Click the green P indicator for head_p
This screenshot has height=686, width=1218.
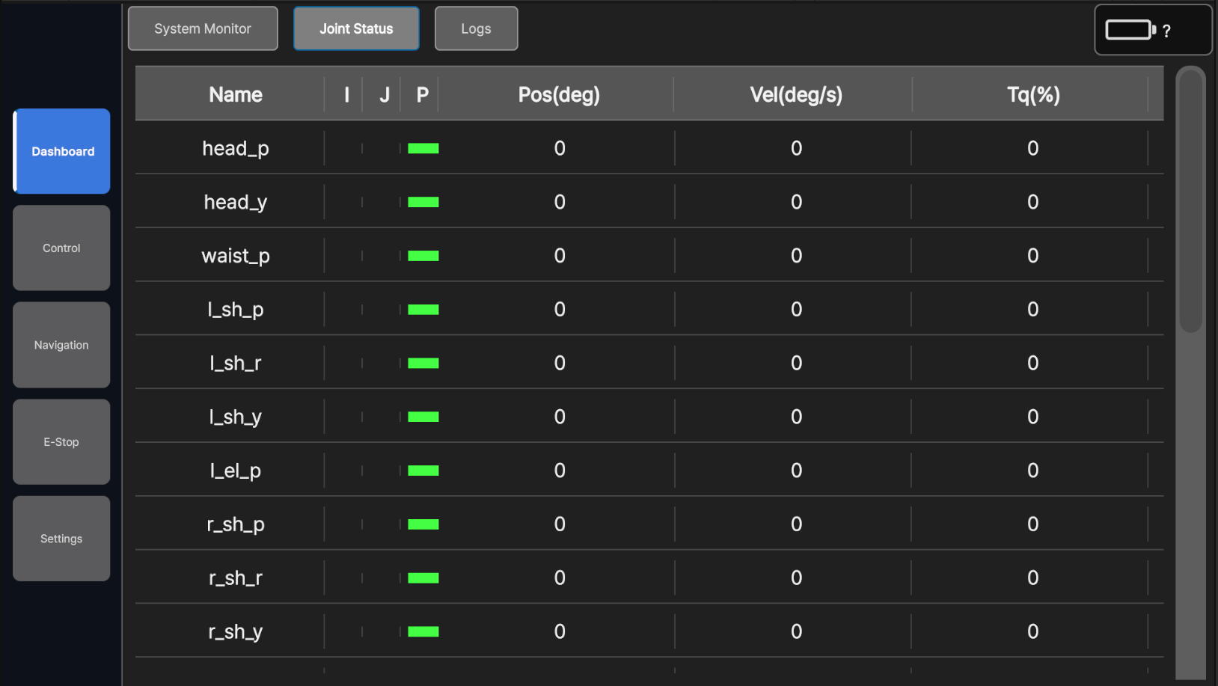(423, 148)
